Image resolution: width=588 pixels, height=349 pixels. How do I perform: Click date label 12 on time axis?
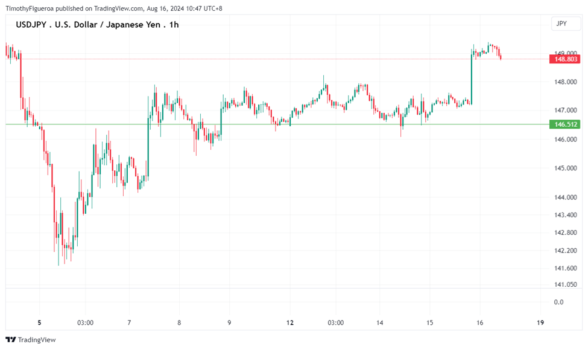[290, 322]
